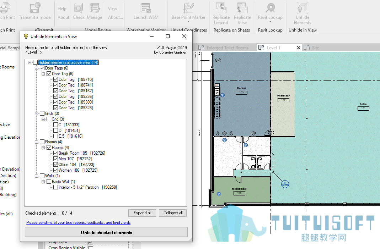
Task: Select Door Tag [189167] tree row
Action: (76, 91)
